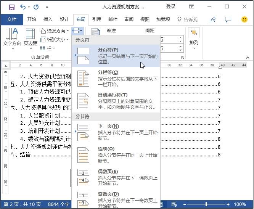Open the 页边距 margins tool

click(31, 39)
